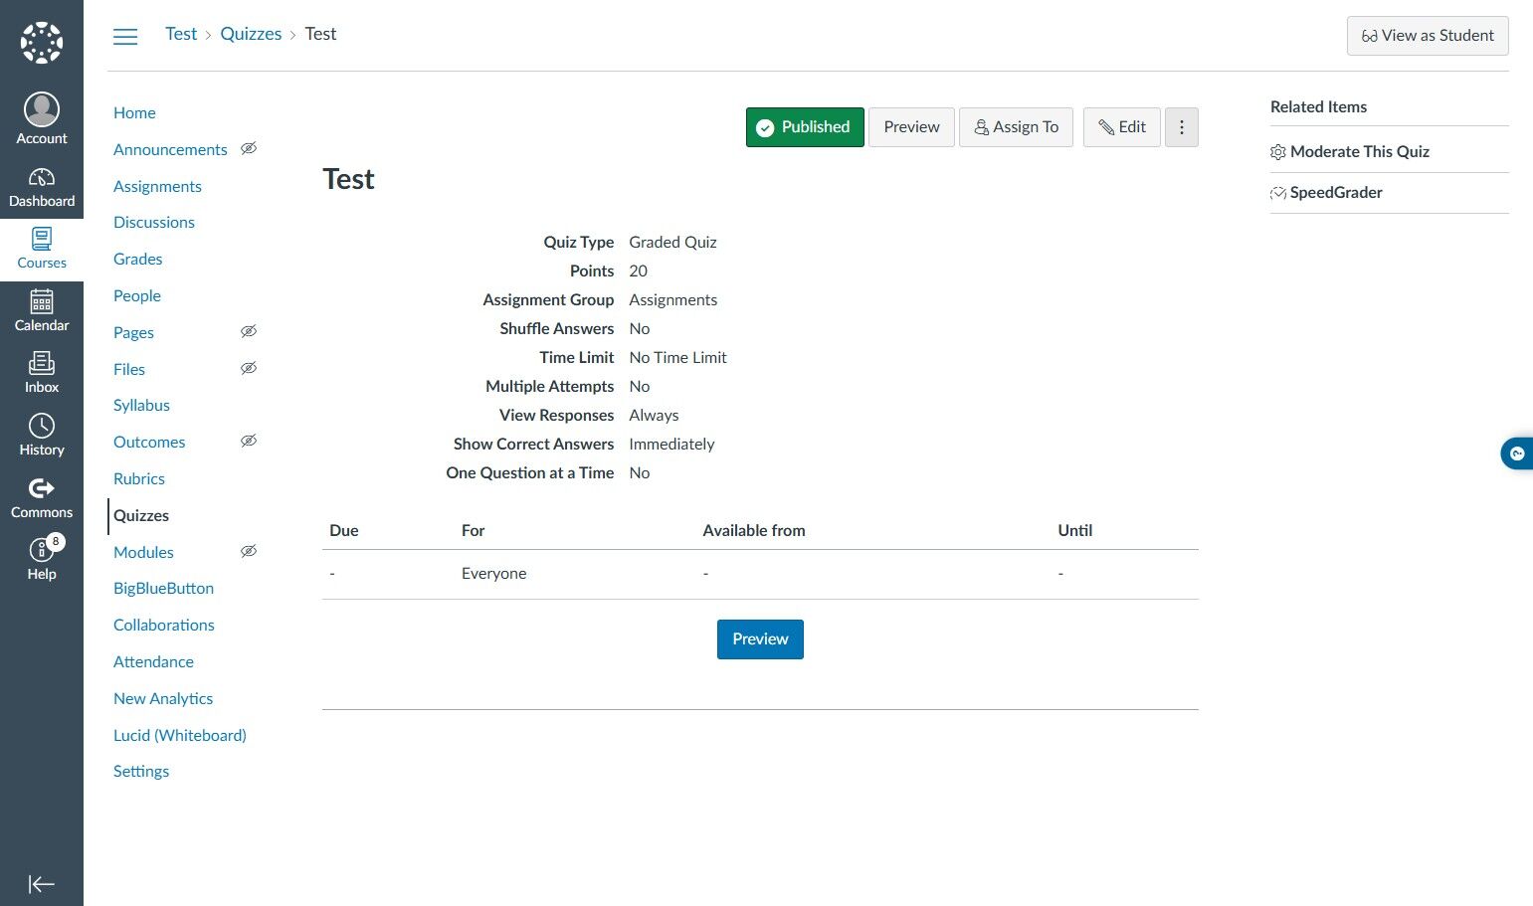
Task: Open People in course navigation
Action: (x=137, y=295)
